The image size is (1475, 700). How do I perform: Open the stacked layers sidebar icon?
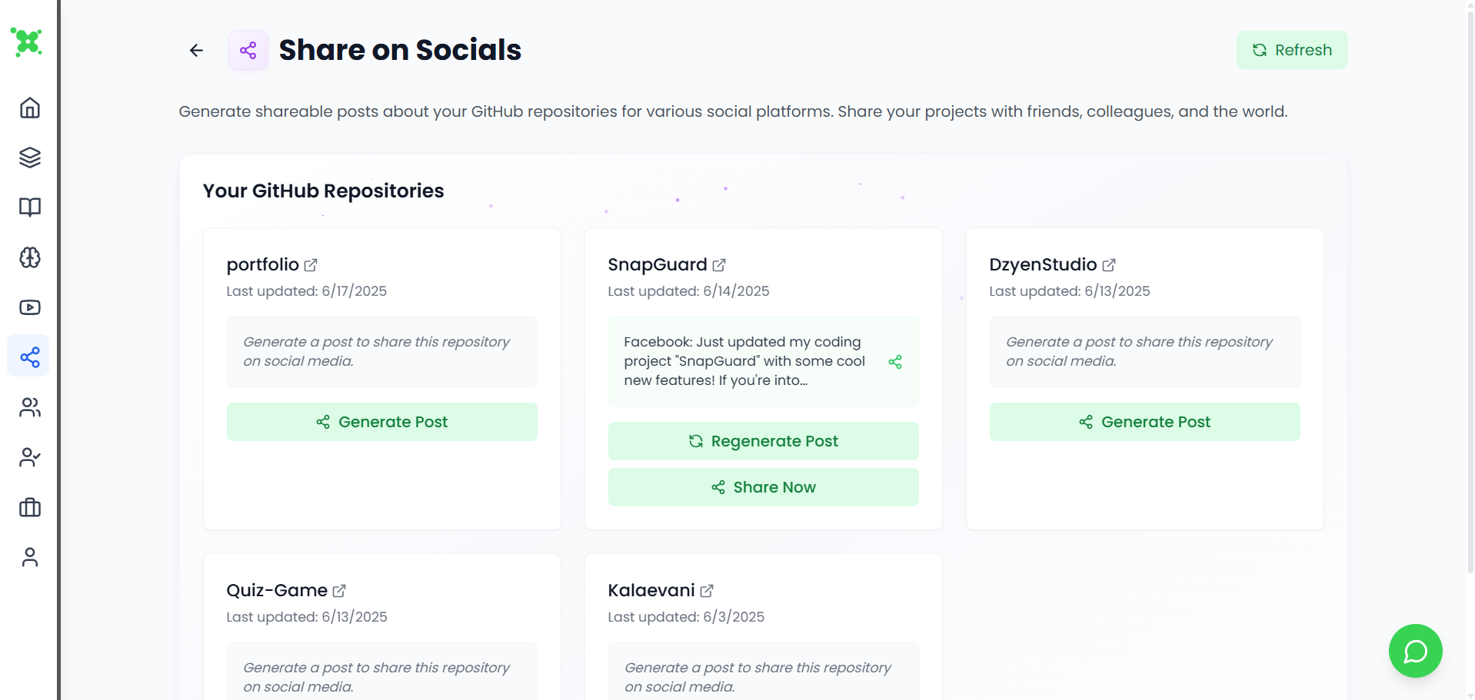29,158
